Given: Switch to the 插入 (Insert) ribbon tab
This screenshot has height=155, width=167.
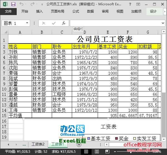Looking at the screenshot, I should pyautogui.click(x=40, y=11).
